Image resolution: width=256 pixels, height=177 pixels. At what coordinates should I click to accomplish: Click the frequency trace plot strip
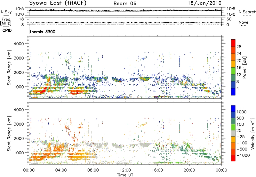click(125, 22)
